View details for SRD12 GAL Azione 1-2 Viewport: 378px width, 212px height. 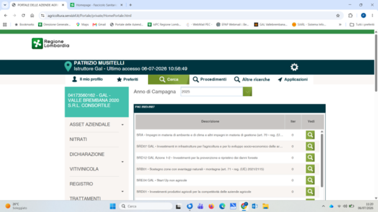(310, 158)
